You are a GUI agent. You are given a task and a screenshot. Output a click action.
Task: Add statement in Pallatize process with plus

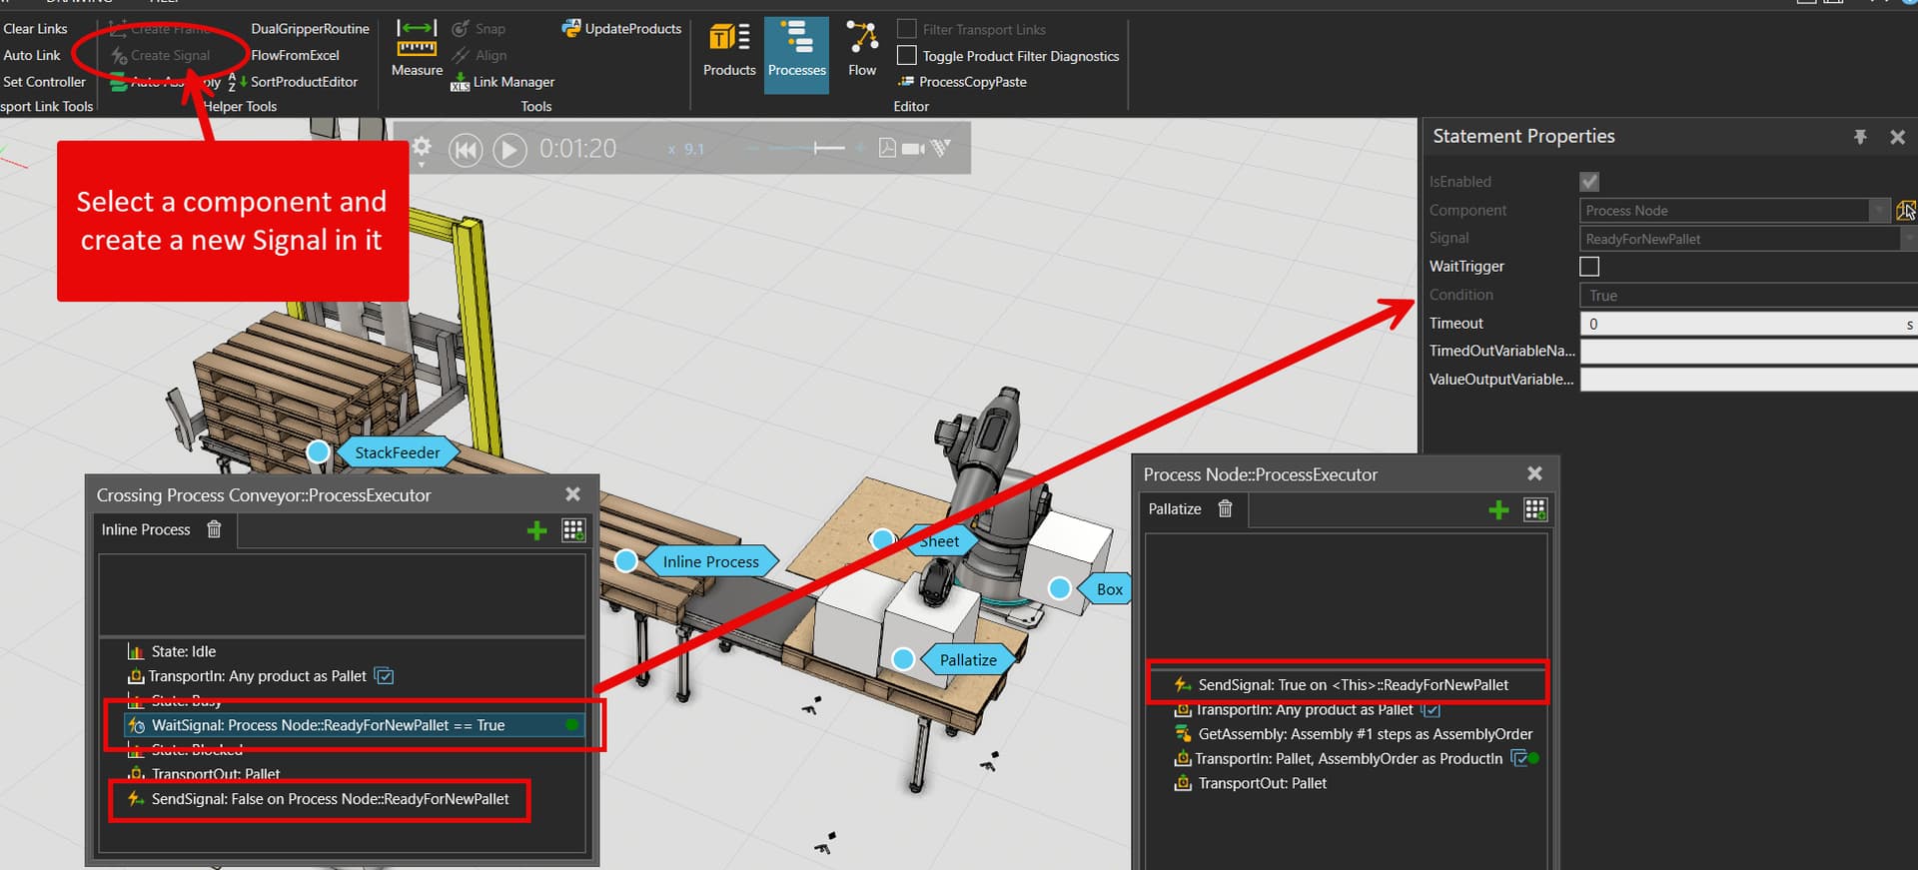(1498, 510)
